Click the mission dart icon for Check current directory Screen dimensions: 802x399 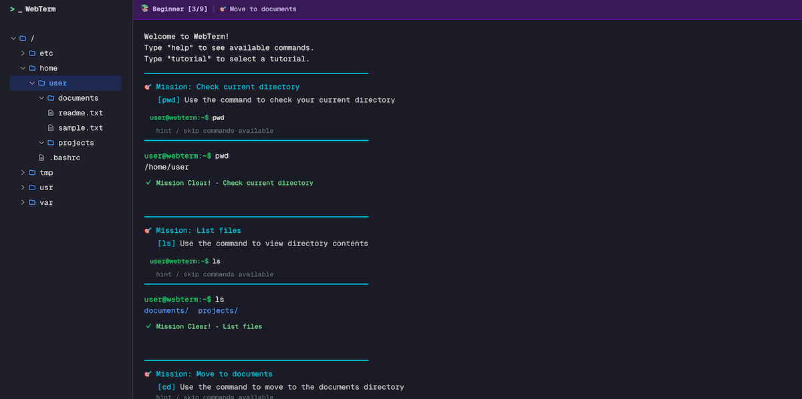coord(148,87)
